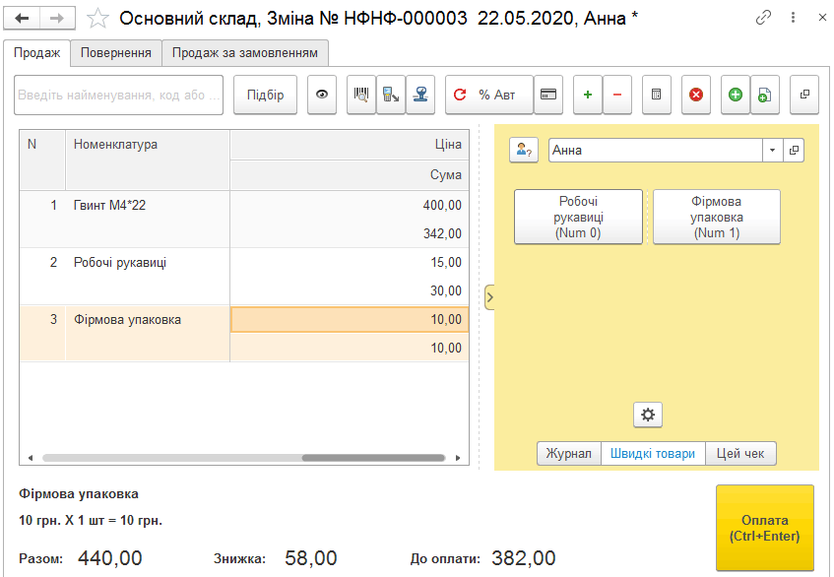834x577 pixels.
Task: Select the Гвинт М4*22 row
Action: click(244, 220)
